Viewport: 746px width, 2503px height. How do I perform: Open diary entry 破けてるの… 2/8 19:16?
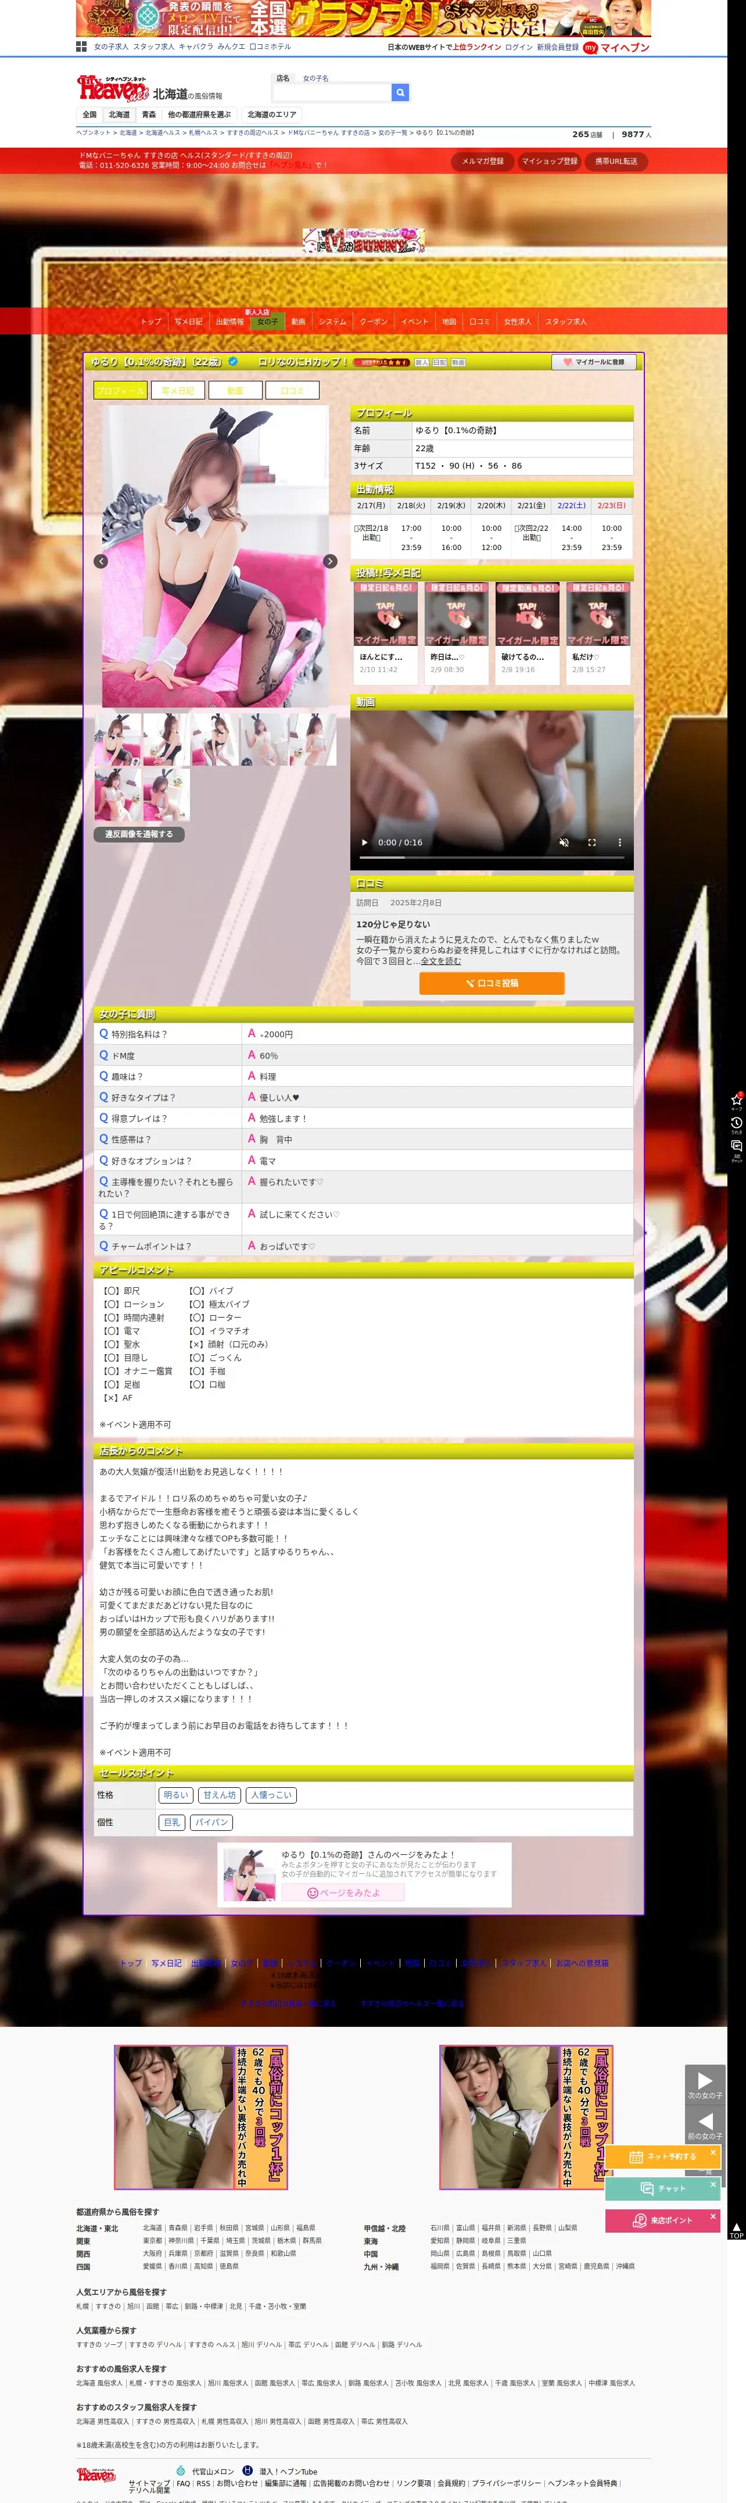(528, 634)
